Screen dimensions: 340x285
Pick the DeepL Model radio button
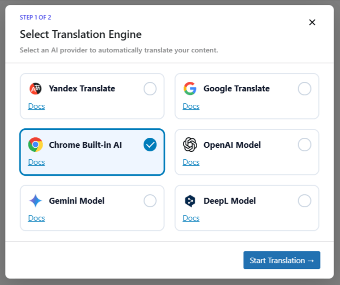click(x=305, y=201)
